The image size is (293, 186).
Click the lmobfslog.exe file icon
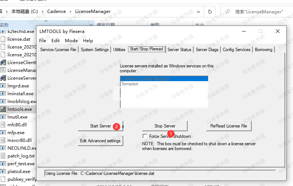tap(3, 102)
